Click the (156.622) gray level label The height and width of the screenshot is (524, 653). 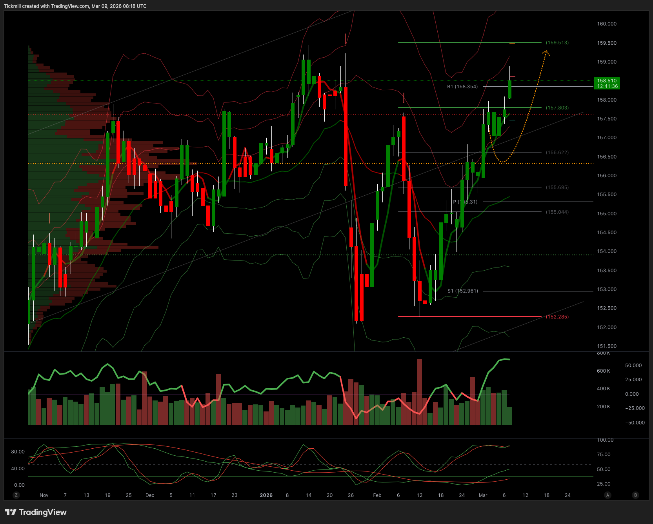[557, 153]
